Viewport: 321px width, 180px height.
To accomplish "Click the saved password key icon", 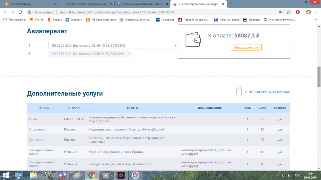I will tap(281, 12).
